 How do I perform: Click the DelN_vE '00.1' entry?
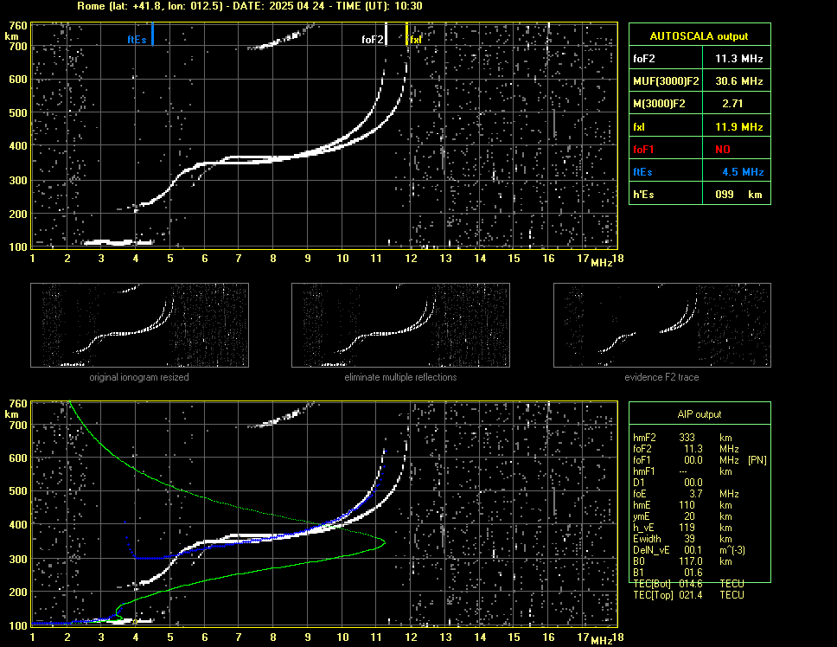point(693,550)
